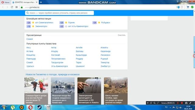Image resolution: width=195 pixels, height=110 pixels.
Task: Open а/п Семипалатинск weather station
Action: point(44,23)
